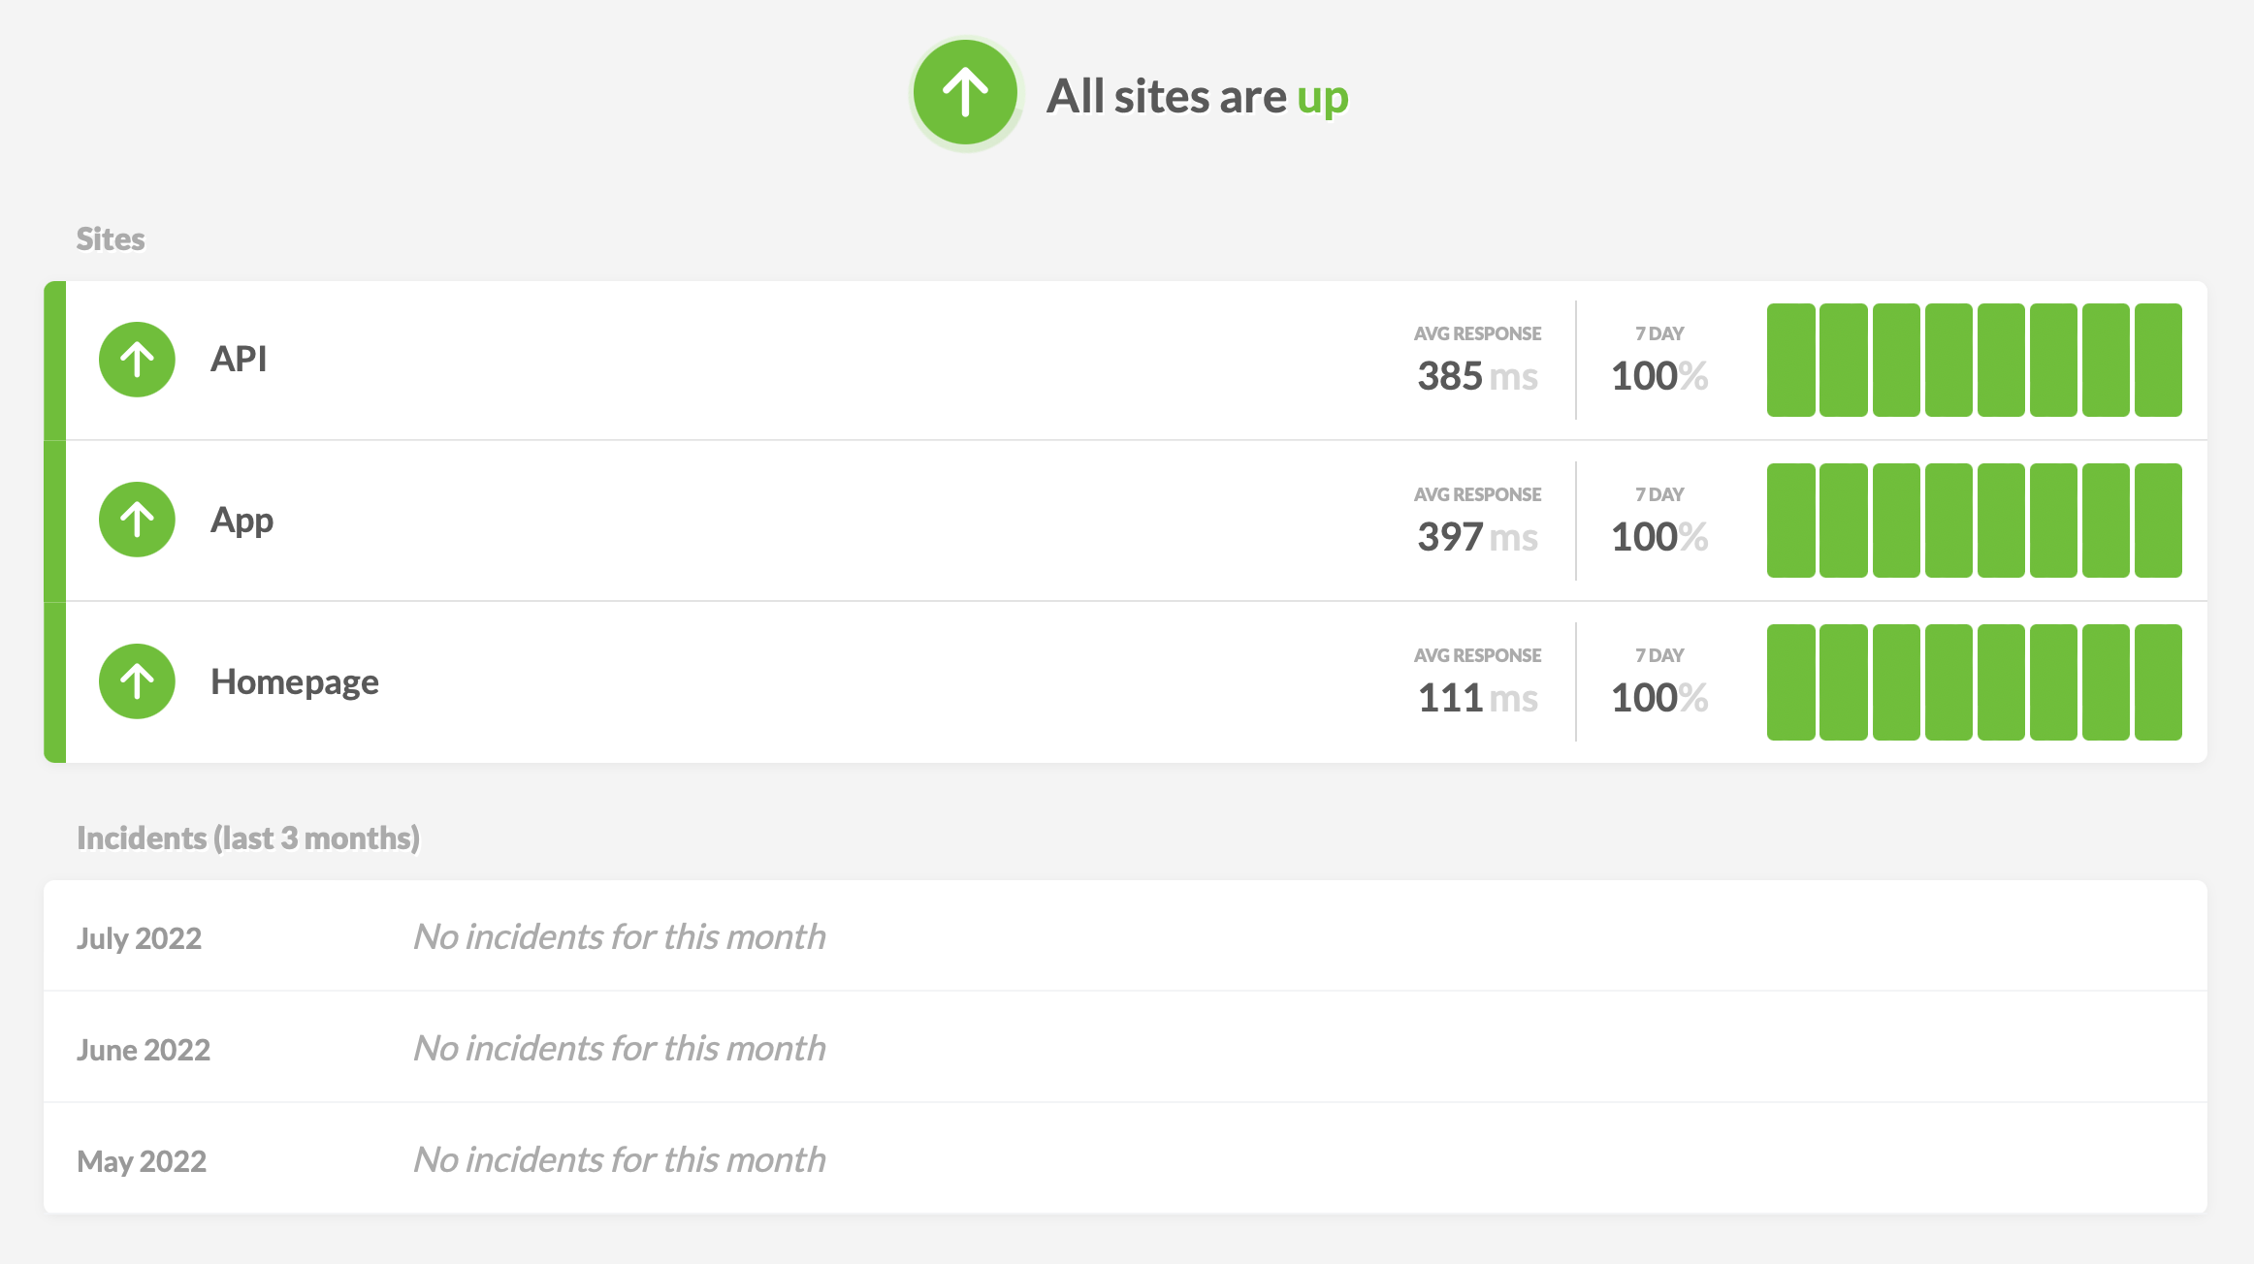2254x1264 pixels.
Task: Open the API site link
Action: [239, 360]
